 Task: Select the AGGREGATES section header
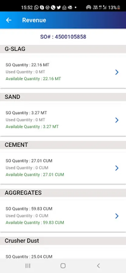[63, 193]
